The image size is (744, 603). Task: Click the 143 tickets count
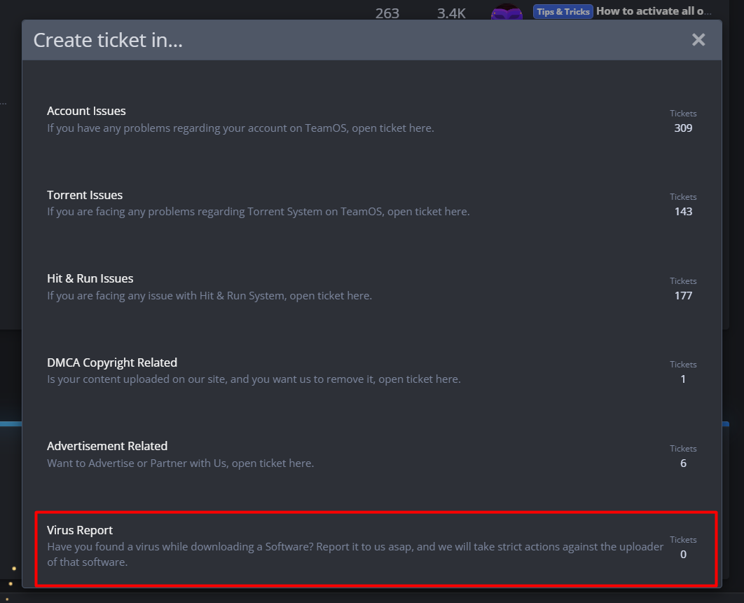click(x=683, y=212)
